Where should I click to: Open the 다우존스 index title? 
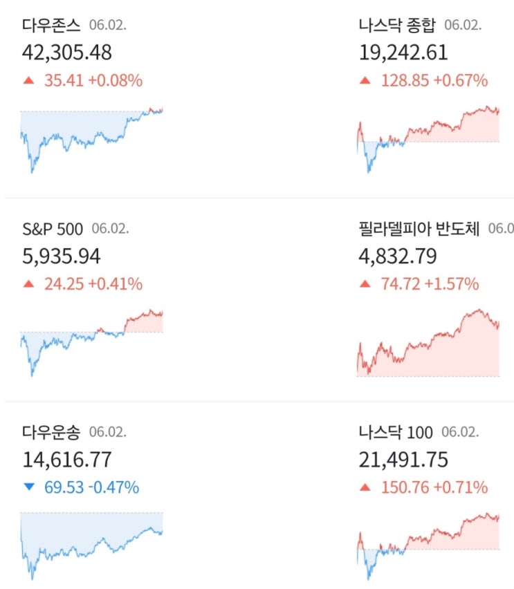tap(51, 26)
